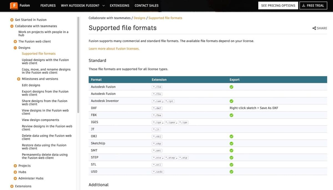The height and width of the screenshot is (190, 333).
Task: Expand The Fusion web client node
Action: [15, 41]
